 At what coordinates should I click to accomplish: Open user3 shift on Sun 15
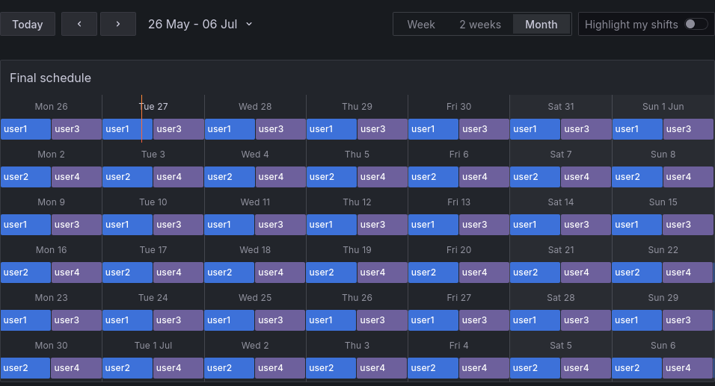689,225
